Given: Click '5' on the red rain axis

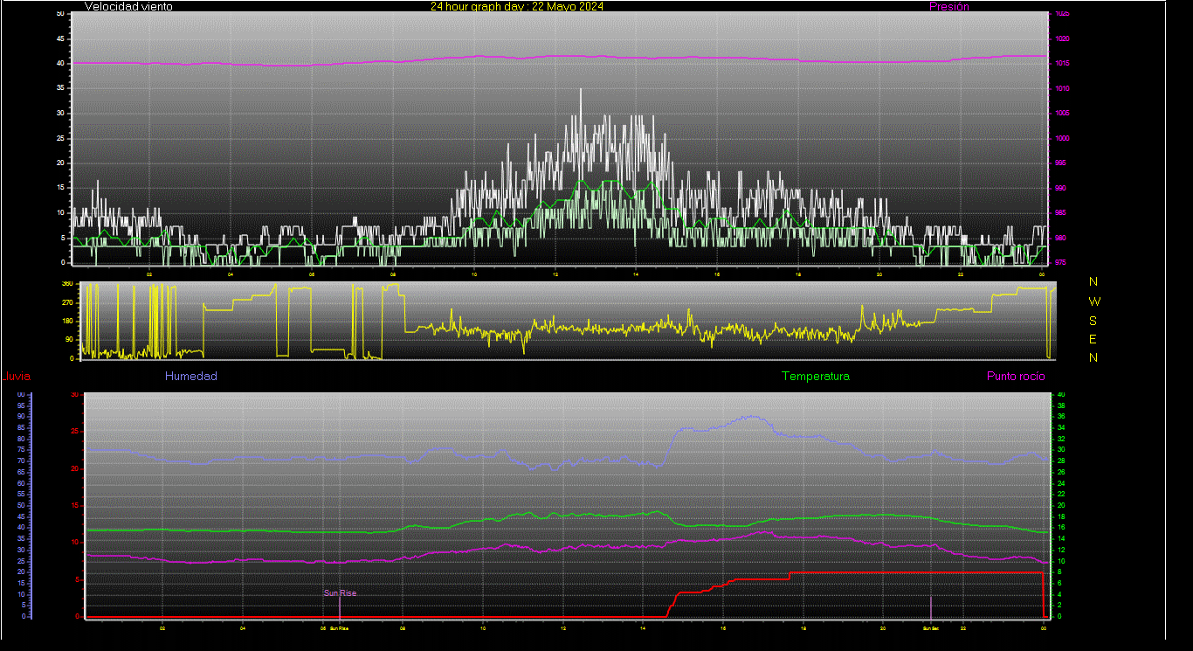Looking at the screenshot, I should pyautogui.click(x=77, y=579).
